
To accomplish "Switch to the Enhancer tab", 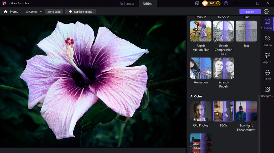I will [x=127, y=3].
